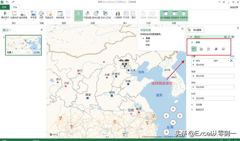Screen dimensions: 240x141
Task: Click the Shapes (形状) ribbon icon
Action: tap(68, 13)
